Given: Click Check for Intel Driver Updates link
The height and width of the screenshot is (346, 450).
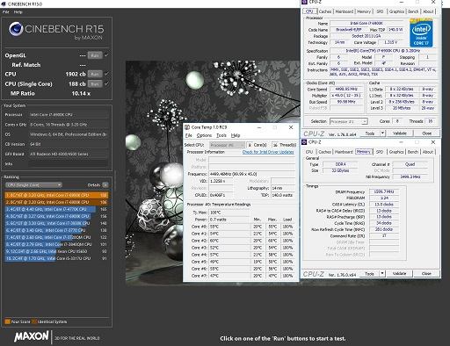Looking at the screenshot, I should pos(268,152).
